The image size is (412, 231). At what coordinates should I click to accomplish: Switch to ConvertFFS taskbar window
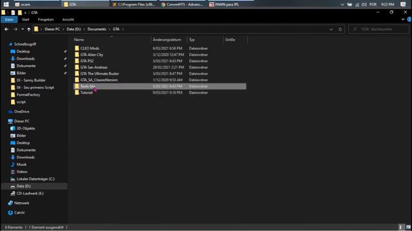coord(182,4)
